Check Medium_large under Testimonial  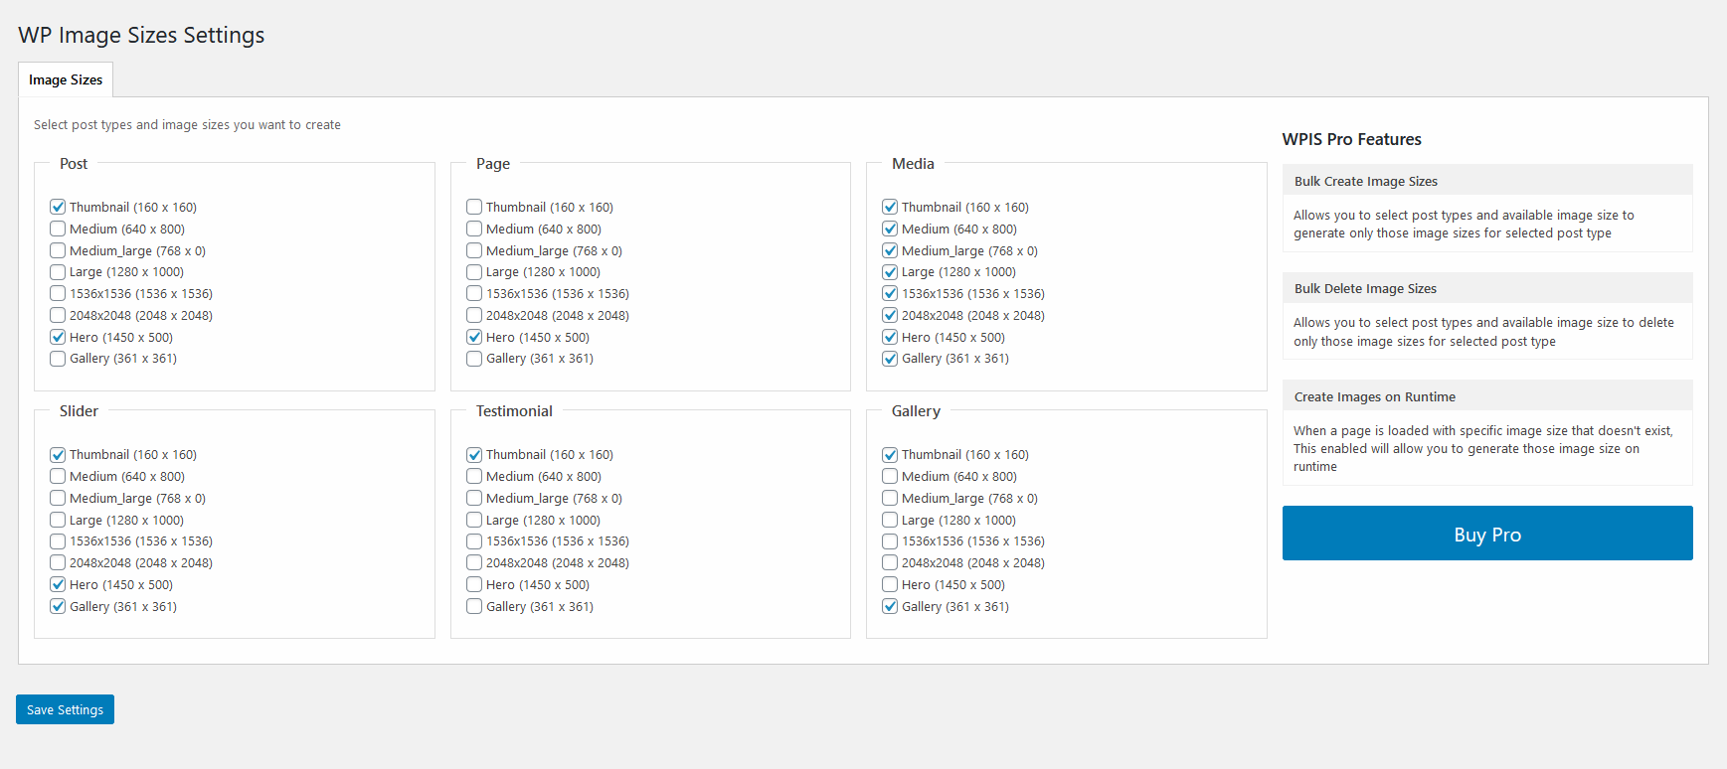(x=474, y=498)
